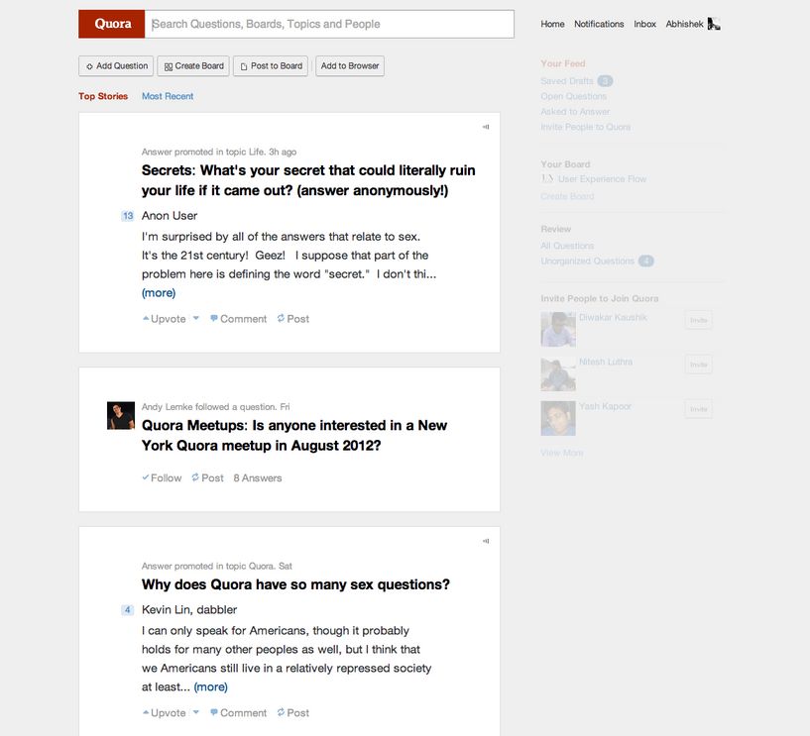Hide the Secrets story using its corner icon

click(486, 127)
